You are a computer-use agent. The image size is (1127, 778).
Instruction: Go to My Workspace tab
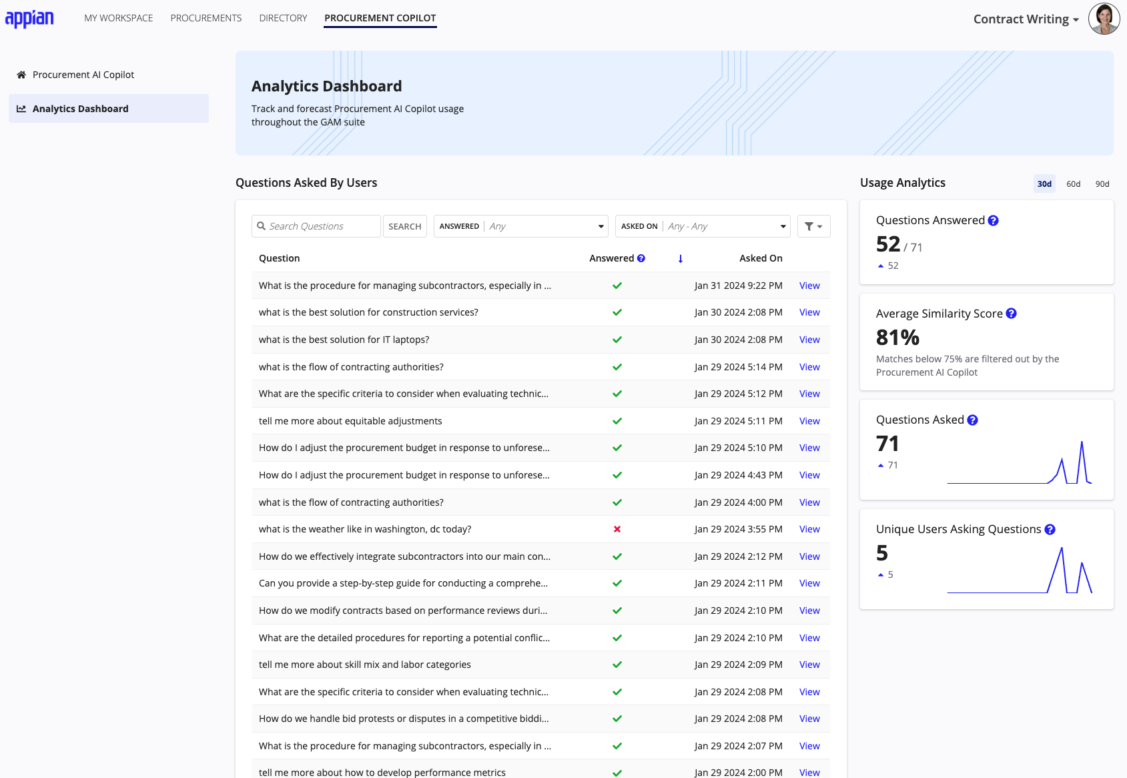point(119,18)
